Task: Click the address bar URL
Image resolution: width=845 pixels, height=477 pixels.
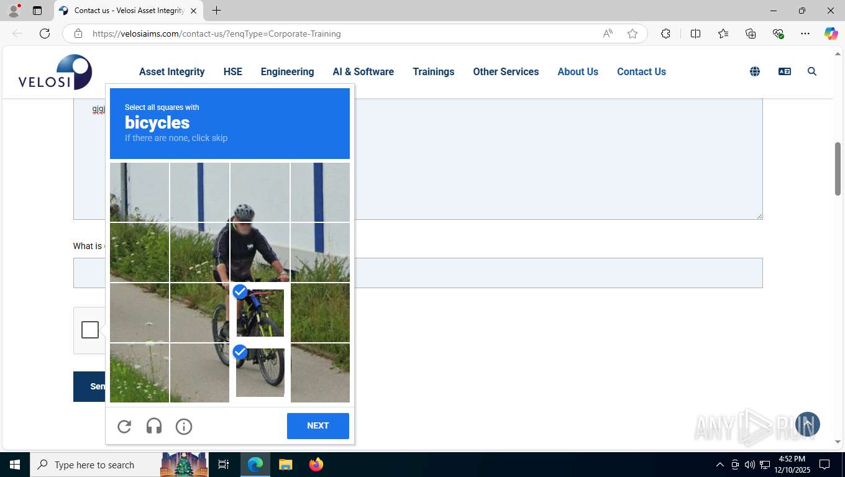Action: [216, 34]
